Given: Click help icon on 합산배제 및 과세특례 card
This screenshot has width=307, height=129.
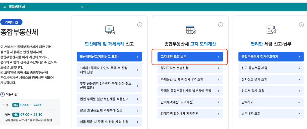Looking at the screenshot, I should 140,25.
